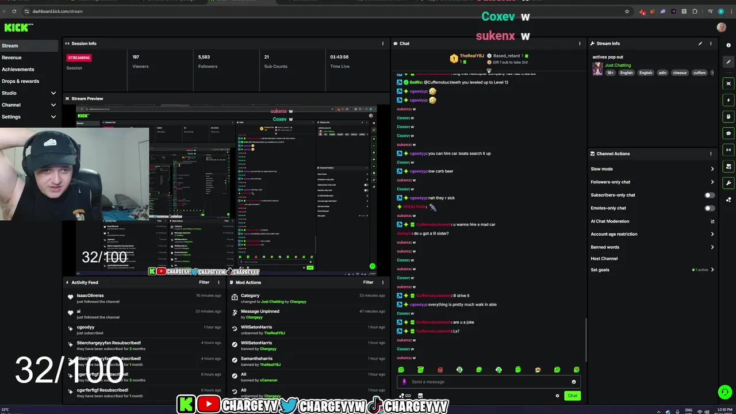
Task: Expand Settings menu in sidebar
Action: tap(53, 117)
